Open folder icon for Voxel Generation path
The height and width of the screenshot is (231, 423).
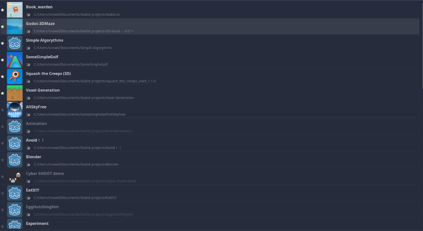click(x=28, y=98)
